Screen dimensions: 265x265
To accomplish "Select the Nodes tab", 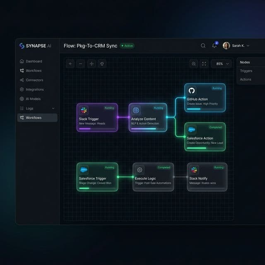I will click(245, 62).
